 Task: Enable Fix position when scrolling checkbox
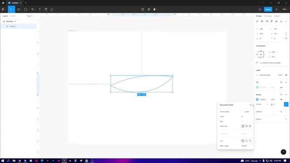pyautogui.click(x=257, y=63)
